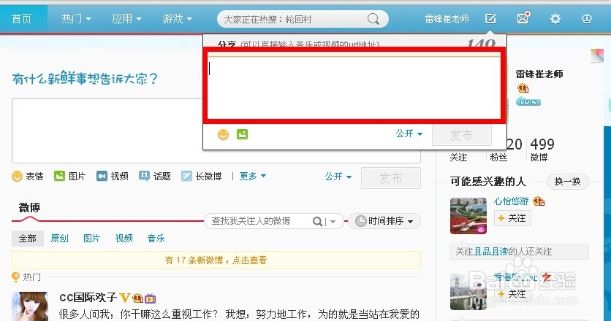Image resolution: width=611 pixels, height=321 pixels.
Task: Click the 视频 video icon
Action: click(102, 177)
